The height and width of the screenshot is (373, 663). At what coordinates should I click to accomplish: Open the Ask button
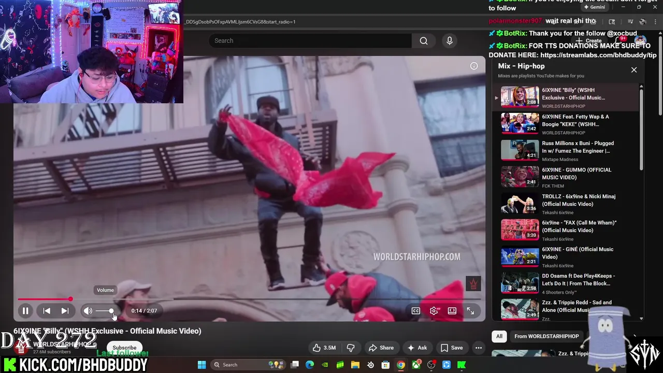(416, 348)
